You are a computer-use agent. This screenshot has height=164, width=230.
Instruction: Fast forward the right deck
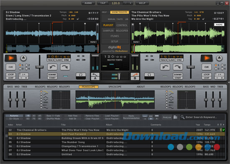pos(152,60)
